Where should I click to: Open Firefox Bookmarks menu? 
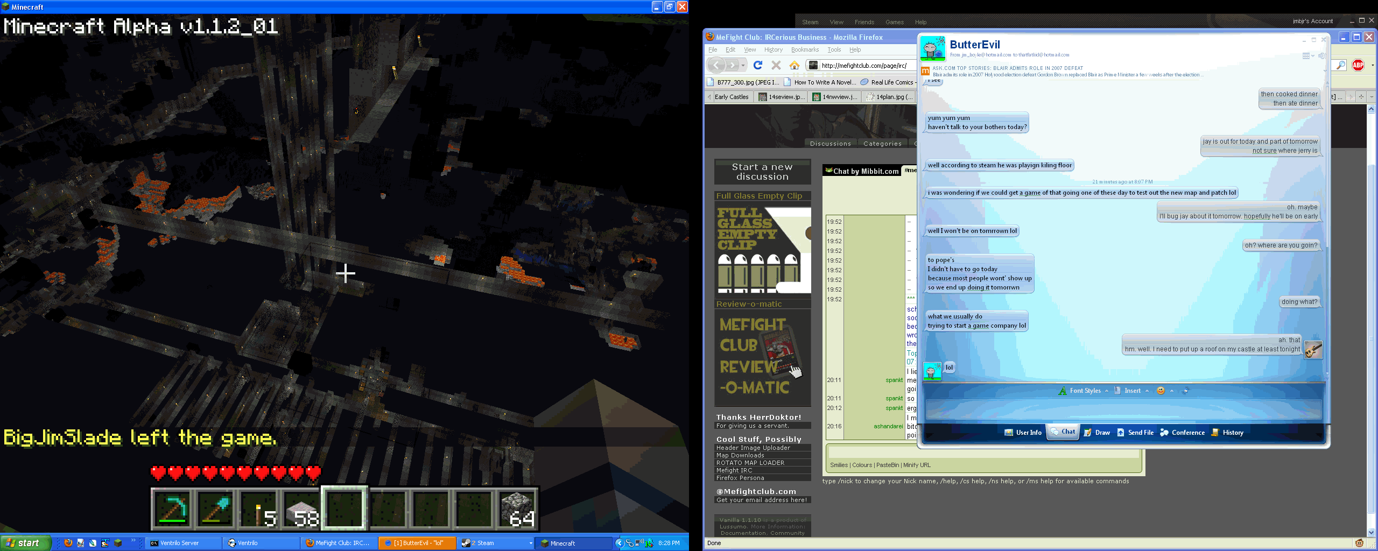(805, 50)
